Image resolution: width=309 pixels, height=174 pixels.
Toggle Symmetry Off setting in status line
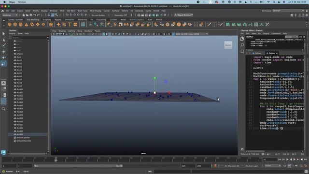coord(121,15)
